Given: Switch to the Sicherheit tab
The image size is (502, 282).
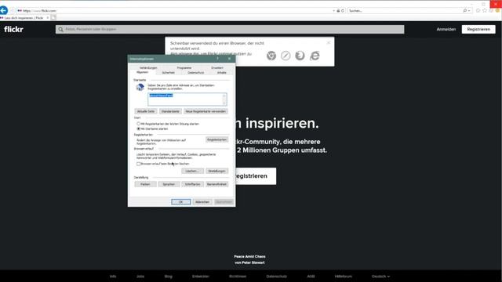Looking at the screenshot, I should 168,73.
